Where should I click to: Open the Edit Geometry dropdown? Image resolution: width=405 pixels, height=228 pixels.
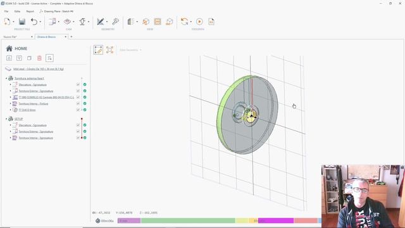130,50
